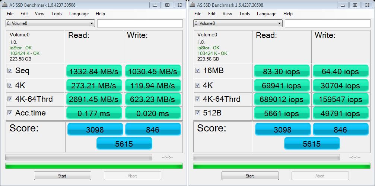Click the 689012 iops read result
Screen dimensions: 375x186
click(282, 99)
